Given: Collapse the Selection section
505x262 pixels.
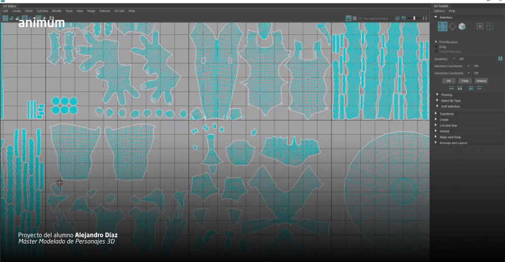Looking at the screenshot, I should coord(436,17).
